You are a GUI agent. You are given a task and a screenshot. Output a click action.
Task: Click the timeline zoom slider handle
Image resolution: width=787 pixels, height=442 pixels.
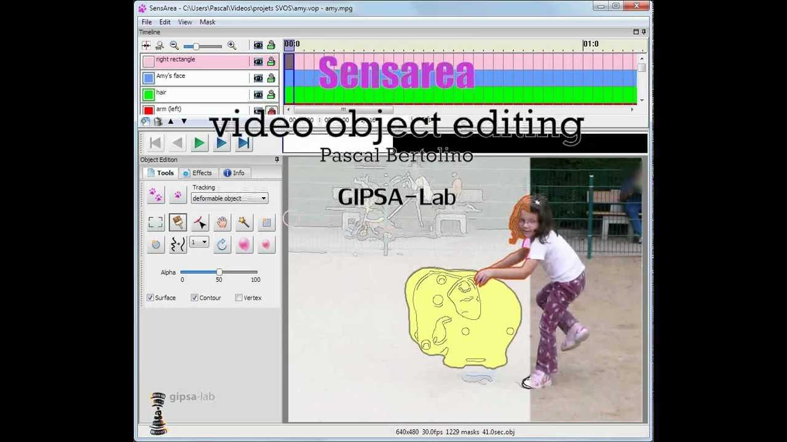[x=196, y=46]
